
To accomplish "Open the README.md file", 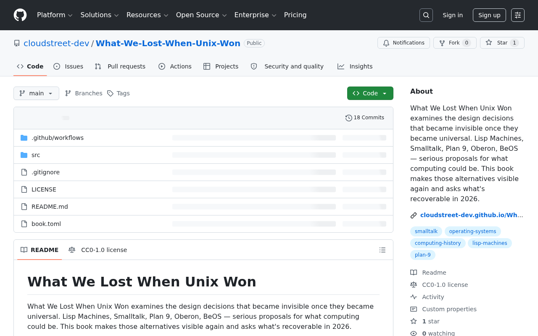I will [50, 207].
